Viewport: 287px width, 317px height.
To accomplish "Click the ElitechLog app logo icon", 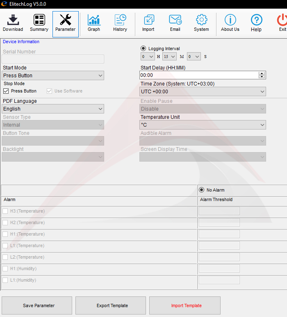I will [4, 4].
